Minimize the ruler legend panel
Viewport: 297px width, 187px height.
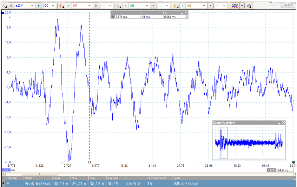(182, 13)
